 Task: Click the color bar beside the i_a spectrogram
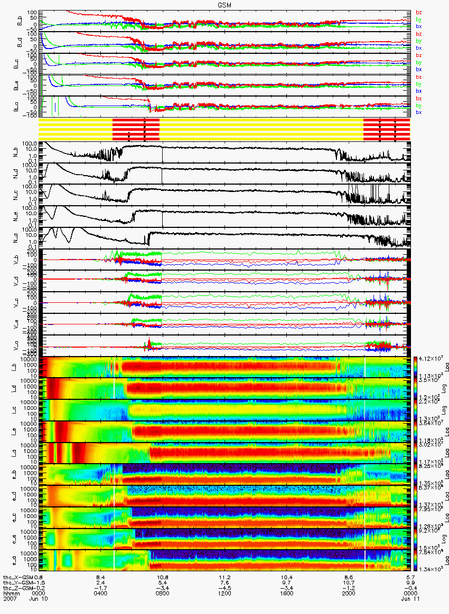tap(415, 453)
